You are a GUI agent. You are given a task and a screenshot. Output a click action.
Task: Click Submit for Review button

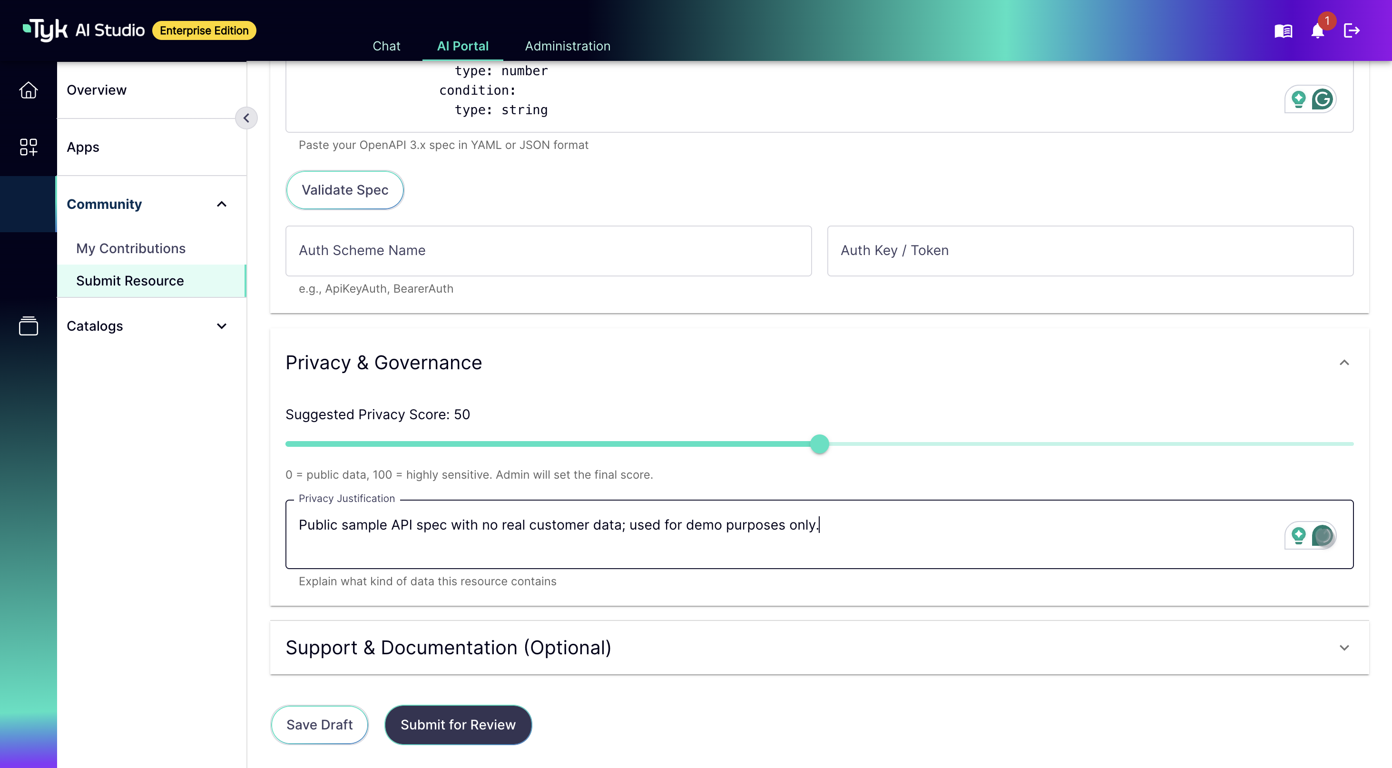pyautogui.click(x=458, y=725)
